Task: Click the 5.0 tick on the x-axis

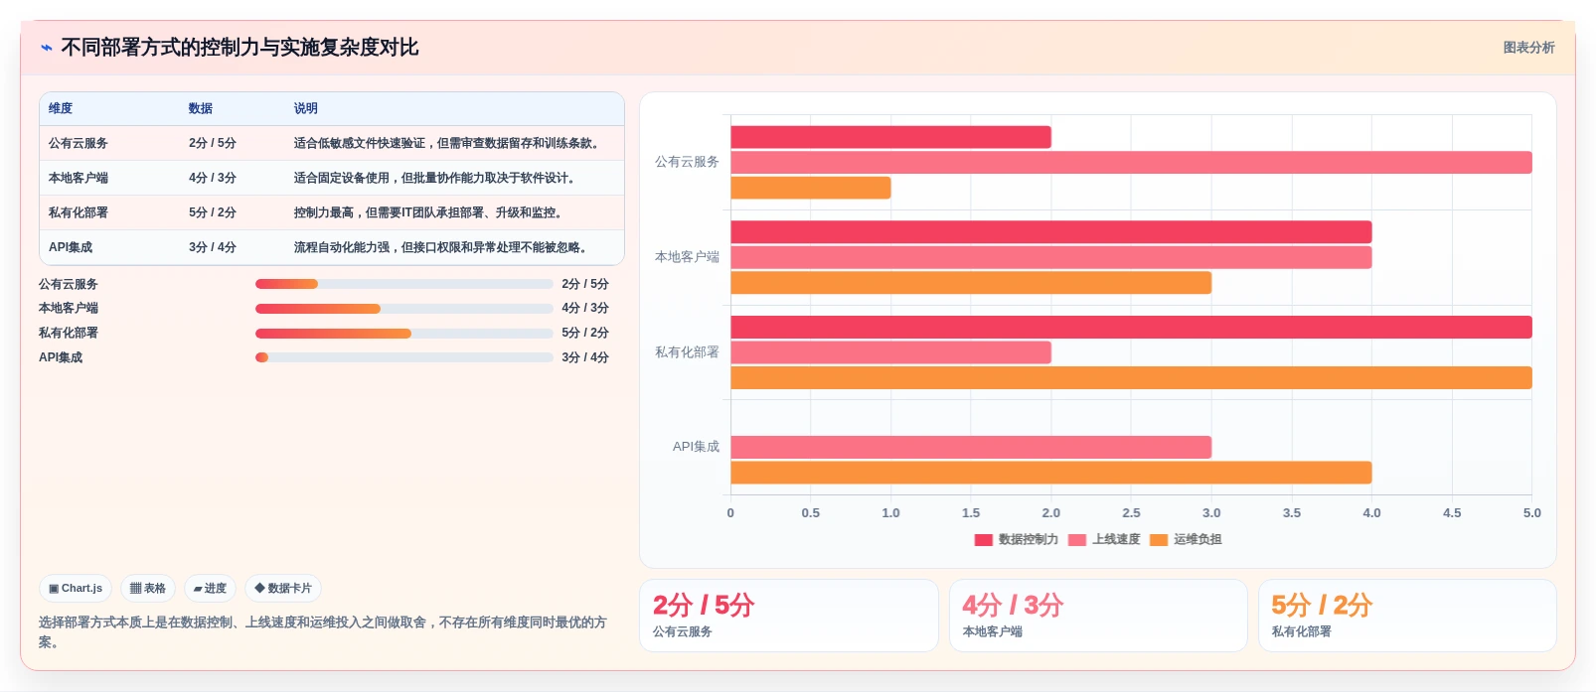Action: (1531, 513)
